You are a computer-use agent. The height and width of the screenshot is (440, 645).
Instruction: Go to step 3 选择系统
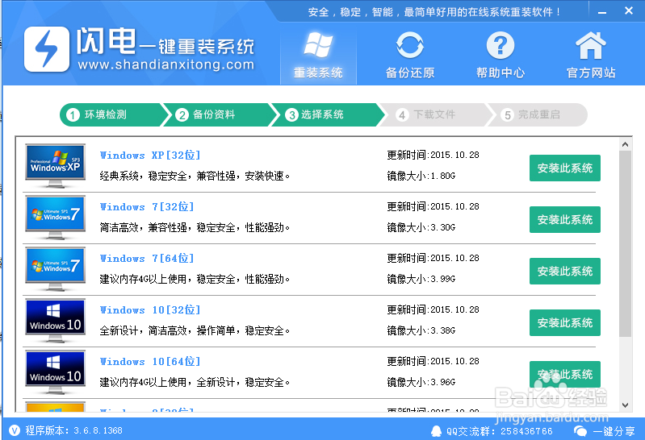click(327, 114)
